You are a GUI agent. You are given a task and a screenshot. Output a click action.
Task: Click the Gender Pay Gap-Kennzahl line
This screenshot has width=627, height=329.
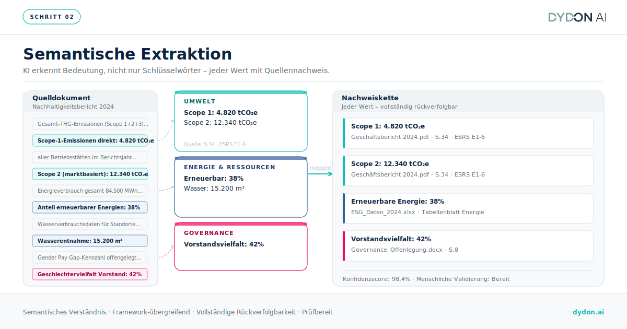coord(90,257)
